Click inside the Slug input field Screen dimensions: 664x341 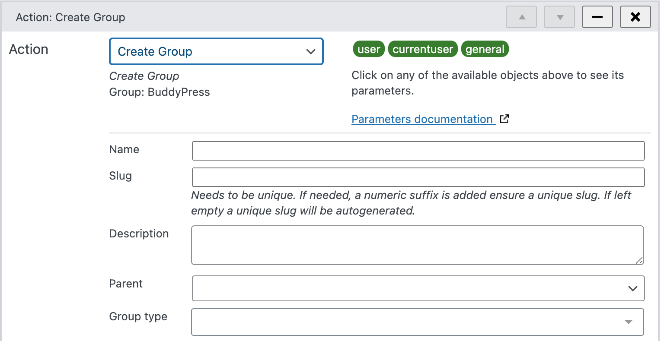tap(418, 177)
